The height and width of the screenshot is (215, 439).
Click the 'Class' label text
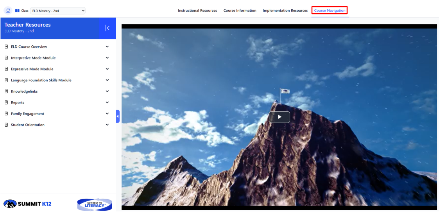[25, 11]
